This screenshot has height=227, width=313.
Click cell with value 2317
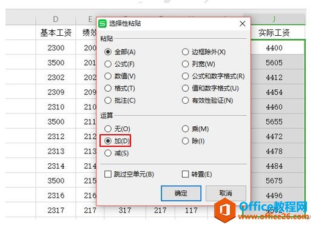pos(56,211)
